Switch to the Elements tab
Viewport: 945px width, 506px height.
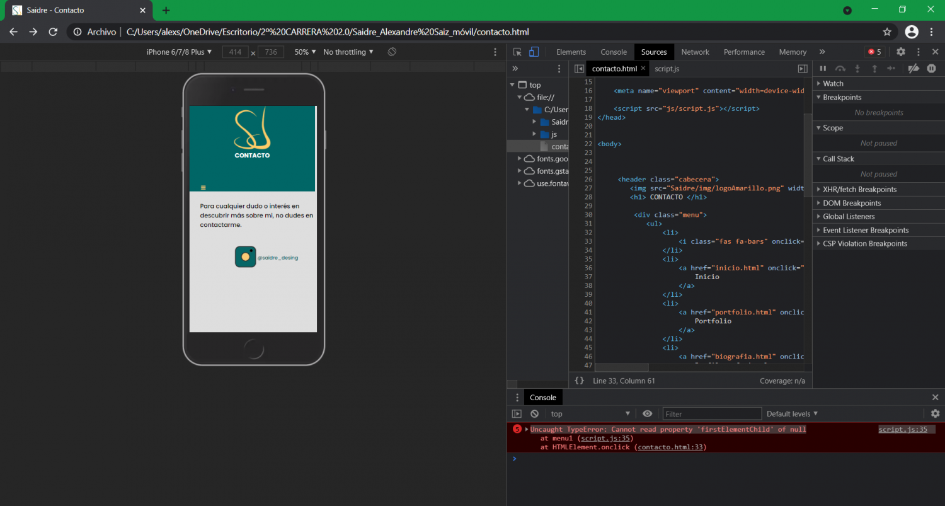click(571, 52)
